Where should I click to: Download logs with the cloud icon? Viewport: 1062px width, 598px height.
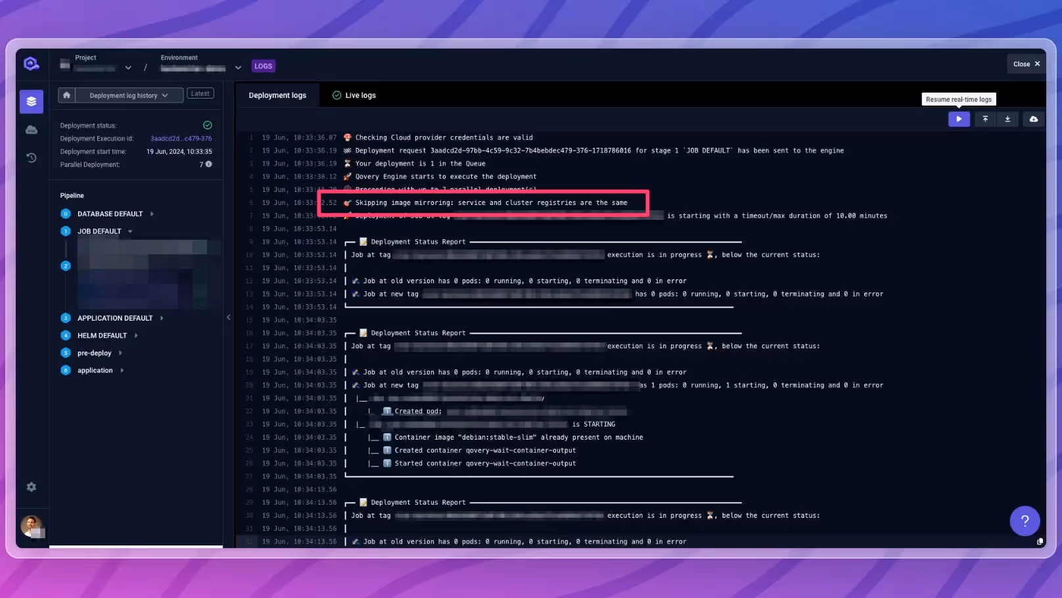point(1034,120)
